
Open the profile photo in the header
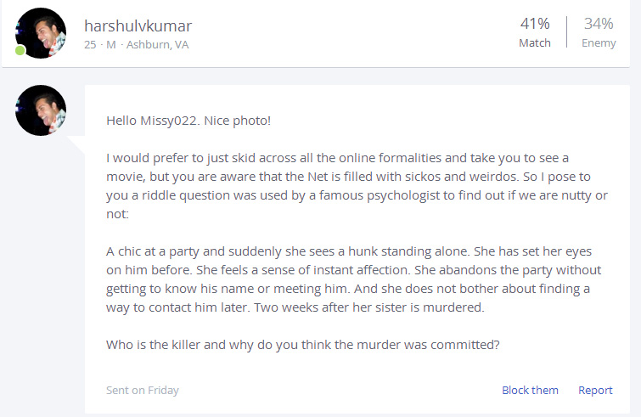coord(41,32)
